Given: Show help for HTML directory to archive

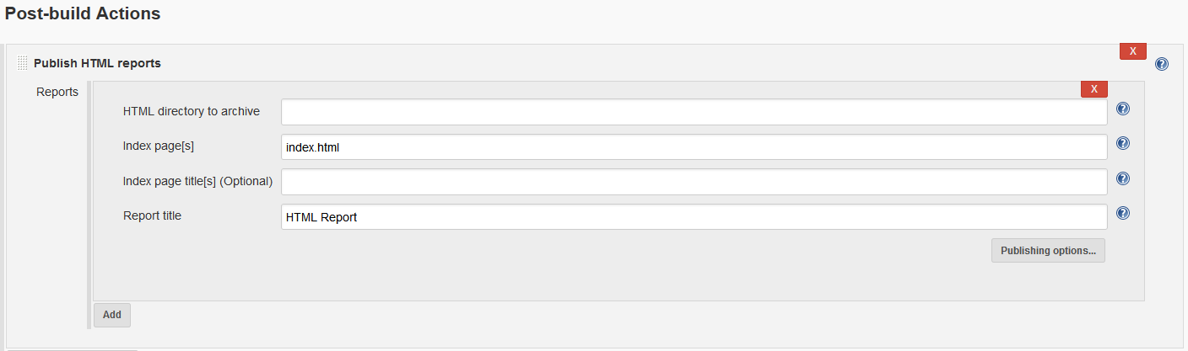Looking at the screenshot, I should click(1123, 109).
